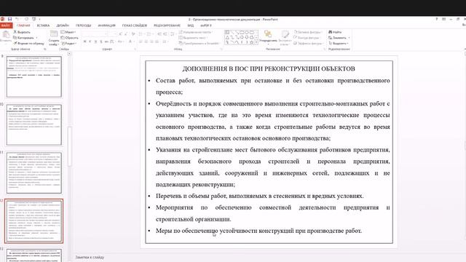Open the Help question mark
Image resolution: width=466 pixels, height=262 pixels.
[437, 19]
